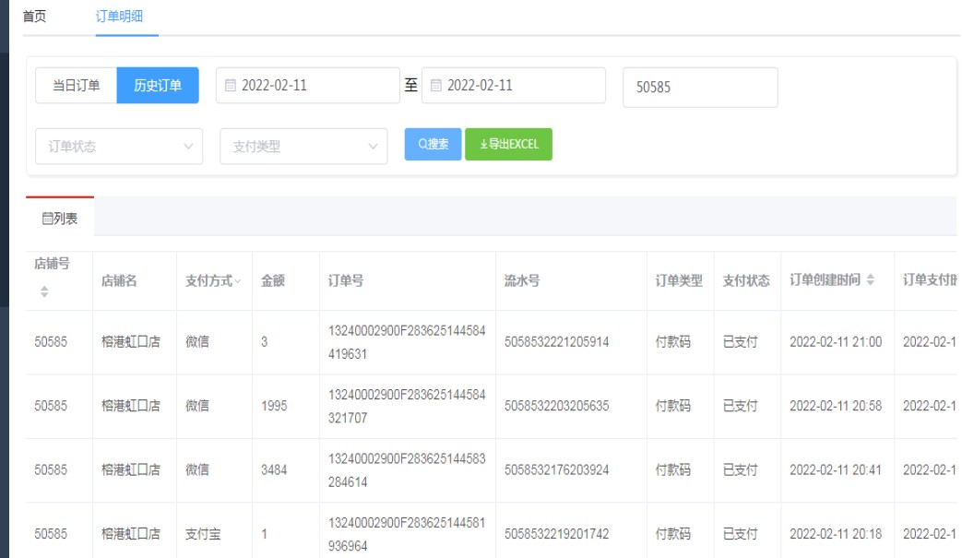Click the calendar icon in the end date field
The height and width of the screenshot is (558, 962).
click(x=437, y=86)
